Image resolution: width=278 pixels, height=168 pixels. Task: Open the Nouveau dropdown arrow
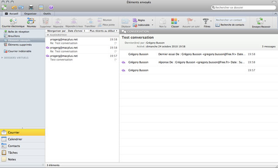(x=35, y=21)
